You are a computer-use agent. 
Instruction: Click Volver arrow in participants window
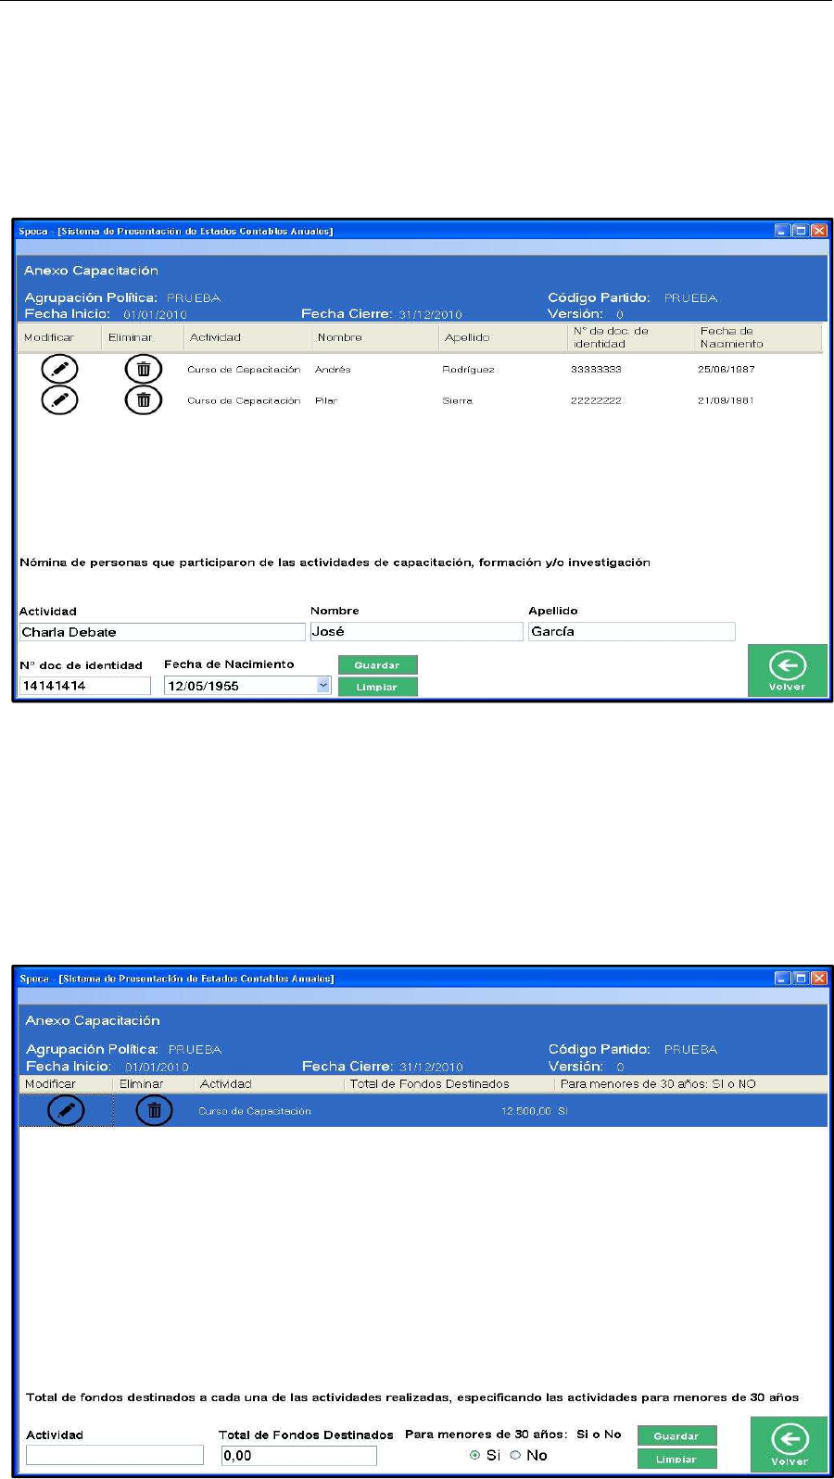click(x=787, y=670)
